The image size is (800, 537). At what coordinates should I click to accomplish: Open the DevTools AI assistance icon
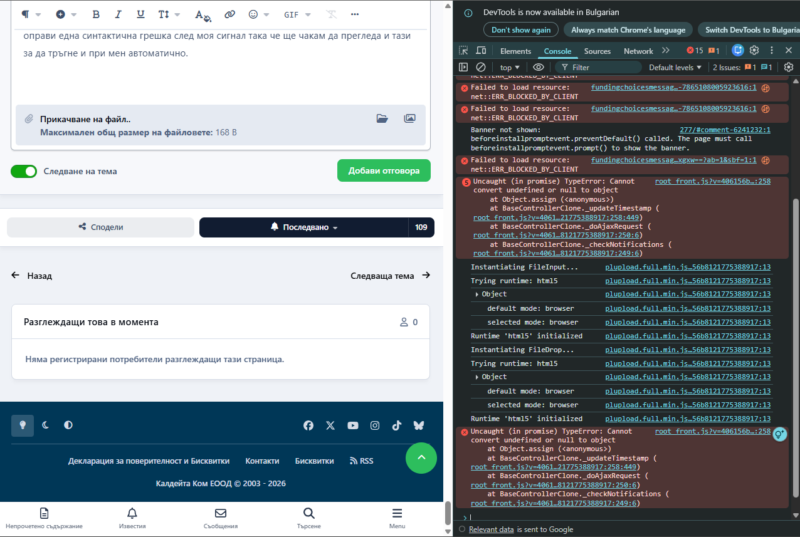tap(738, 50)
